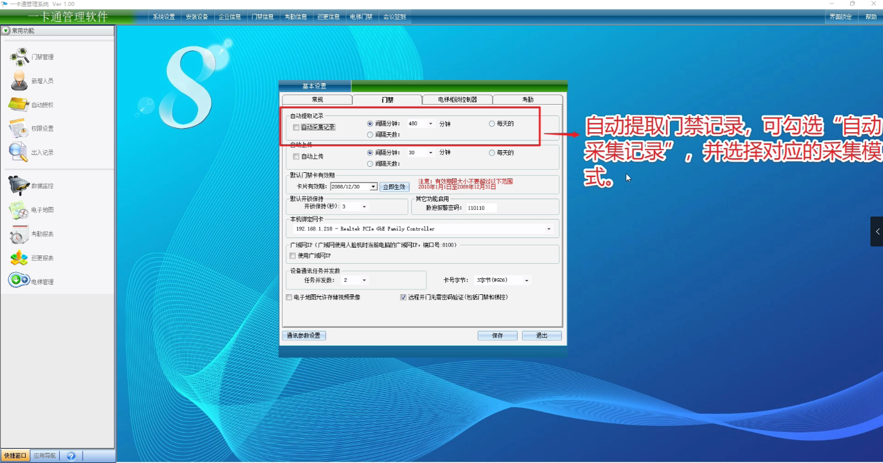883x463 pixels.
Task: Open 电子地图 from the sidebar
Action: [32, 210]
